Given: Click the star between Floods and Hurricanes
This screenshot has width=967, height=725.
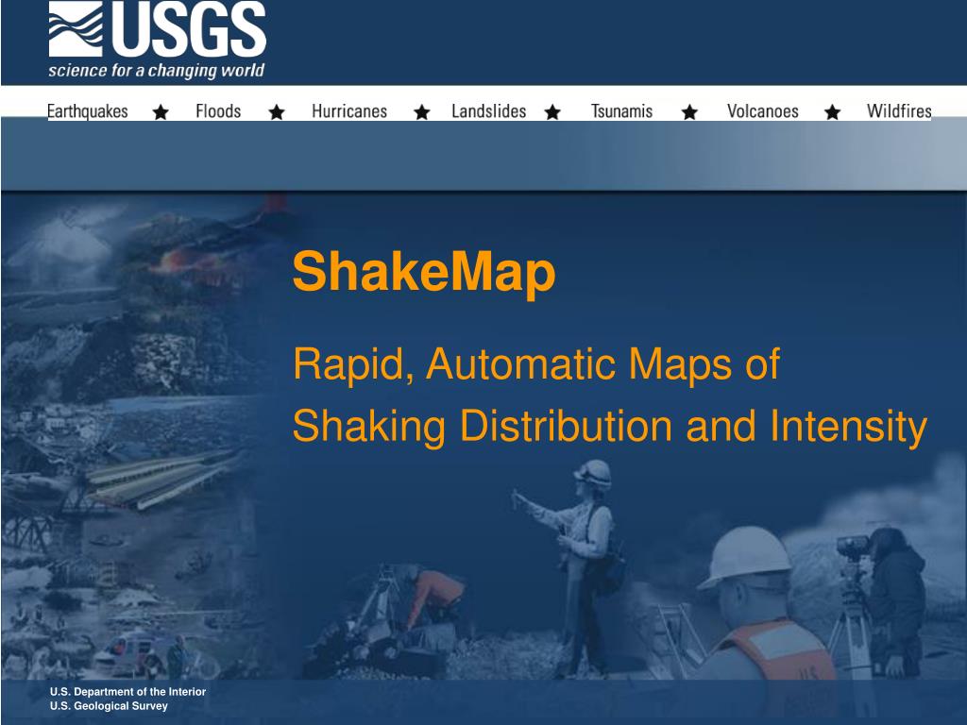Looking at the screenshot, I should coord(277,112).
